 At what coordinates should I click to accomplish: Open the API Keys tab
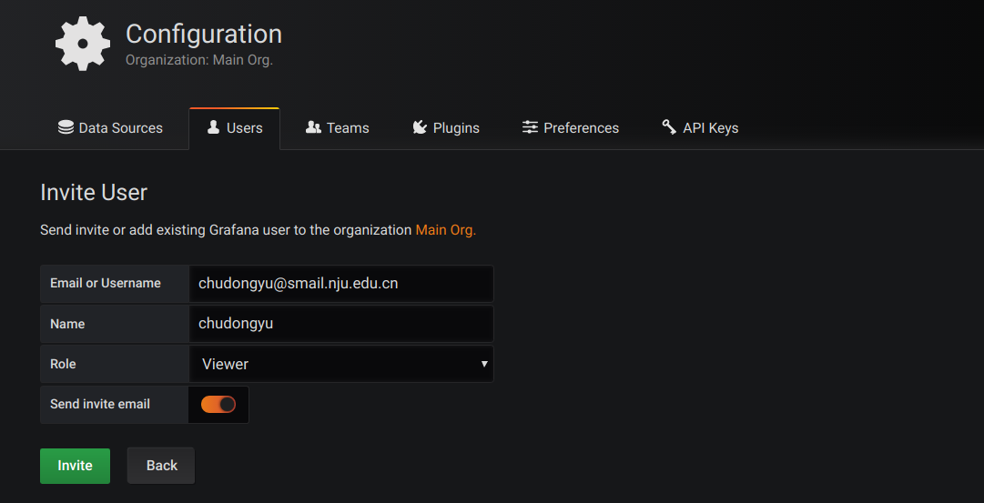[700, 128]
